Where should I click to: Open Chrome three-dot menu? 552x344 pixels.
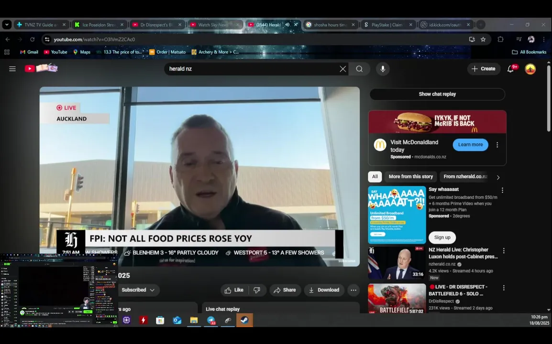point(544,39)
